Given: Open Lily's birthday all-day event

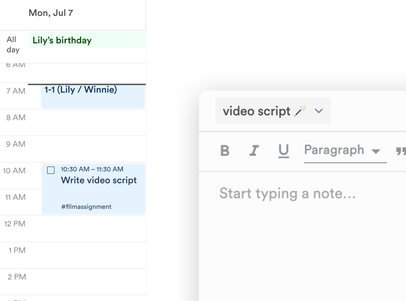Looking at the screenshot, I should (87, 40).
